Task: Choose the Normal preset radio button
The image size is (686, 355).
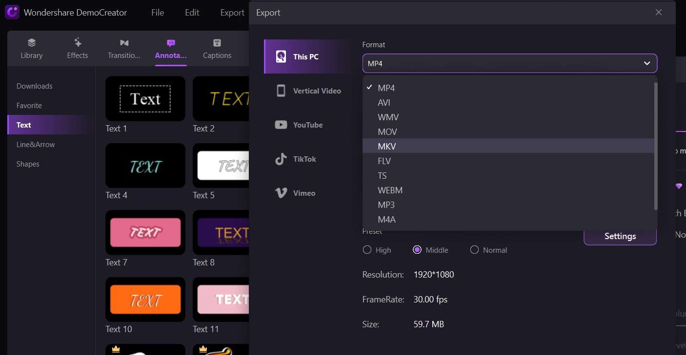Action: 474,250
